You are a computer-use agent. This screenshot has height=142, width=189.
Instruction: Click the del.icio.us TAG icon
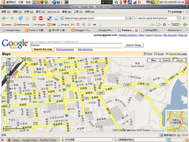pos(56,19)
